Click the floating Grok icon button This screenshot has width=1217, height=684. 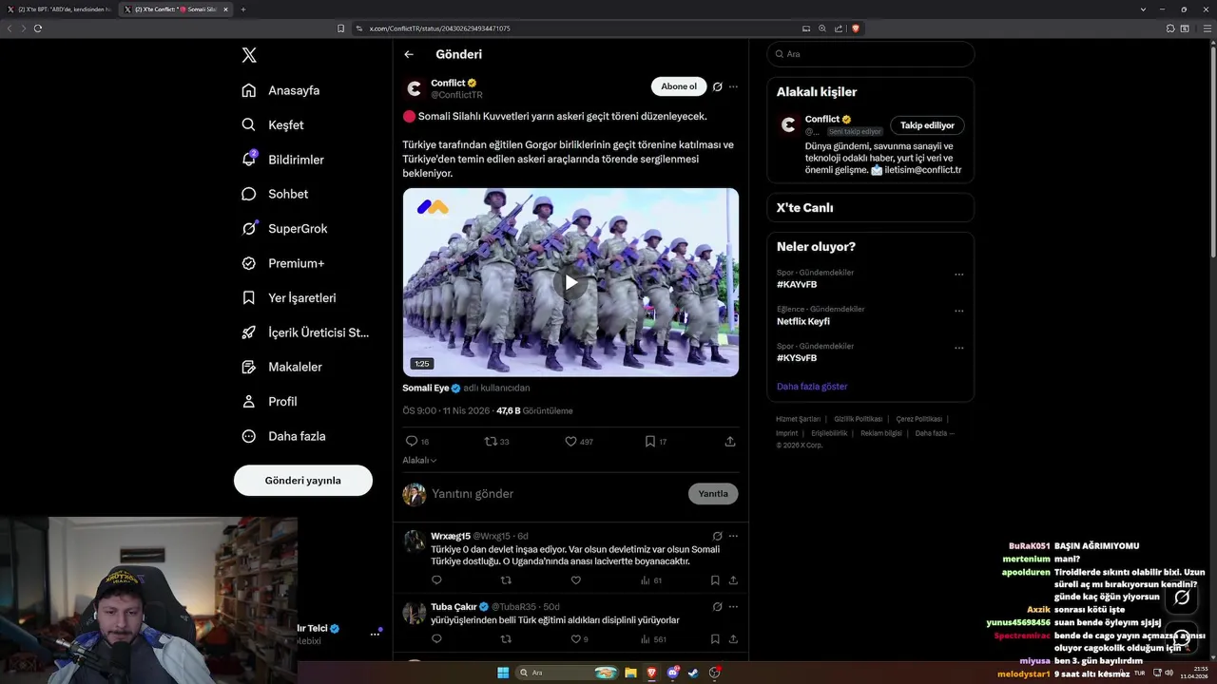coord(1182,598)
